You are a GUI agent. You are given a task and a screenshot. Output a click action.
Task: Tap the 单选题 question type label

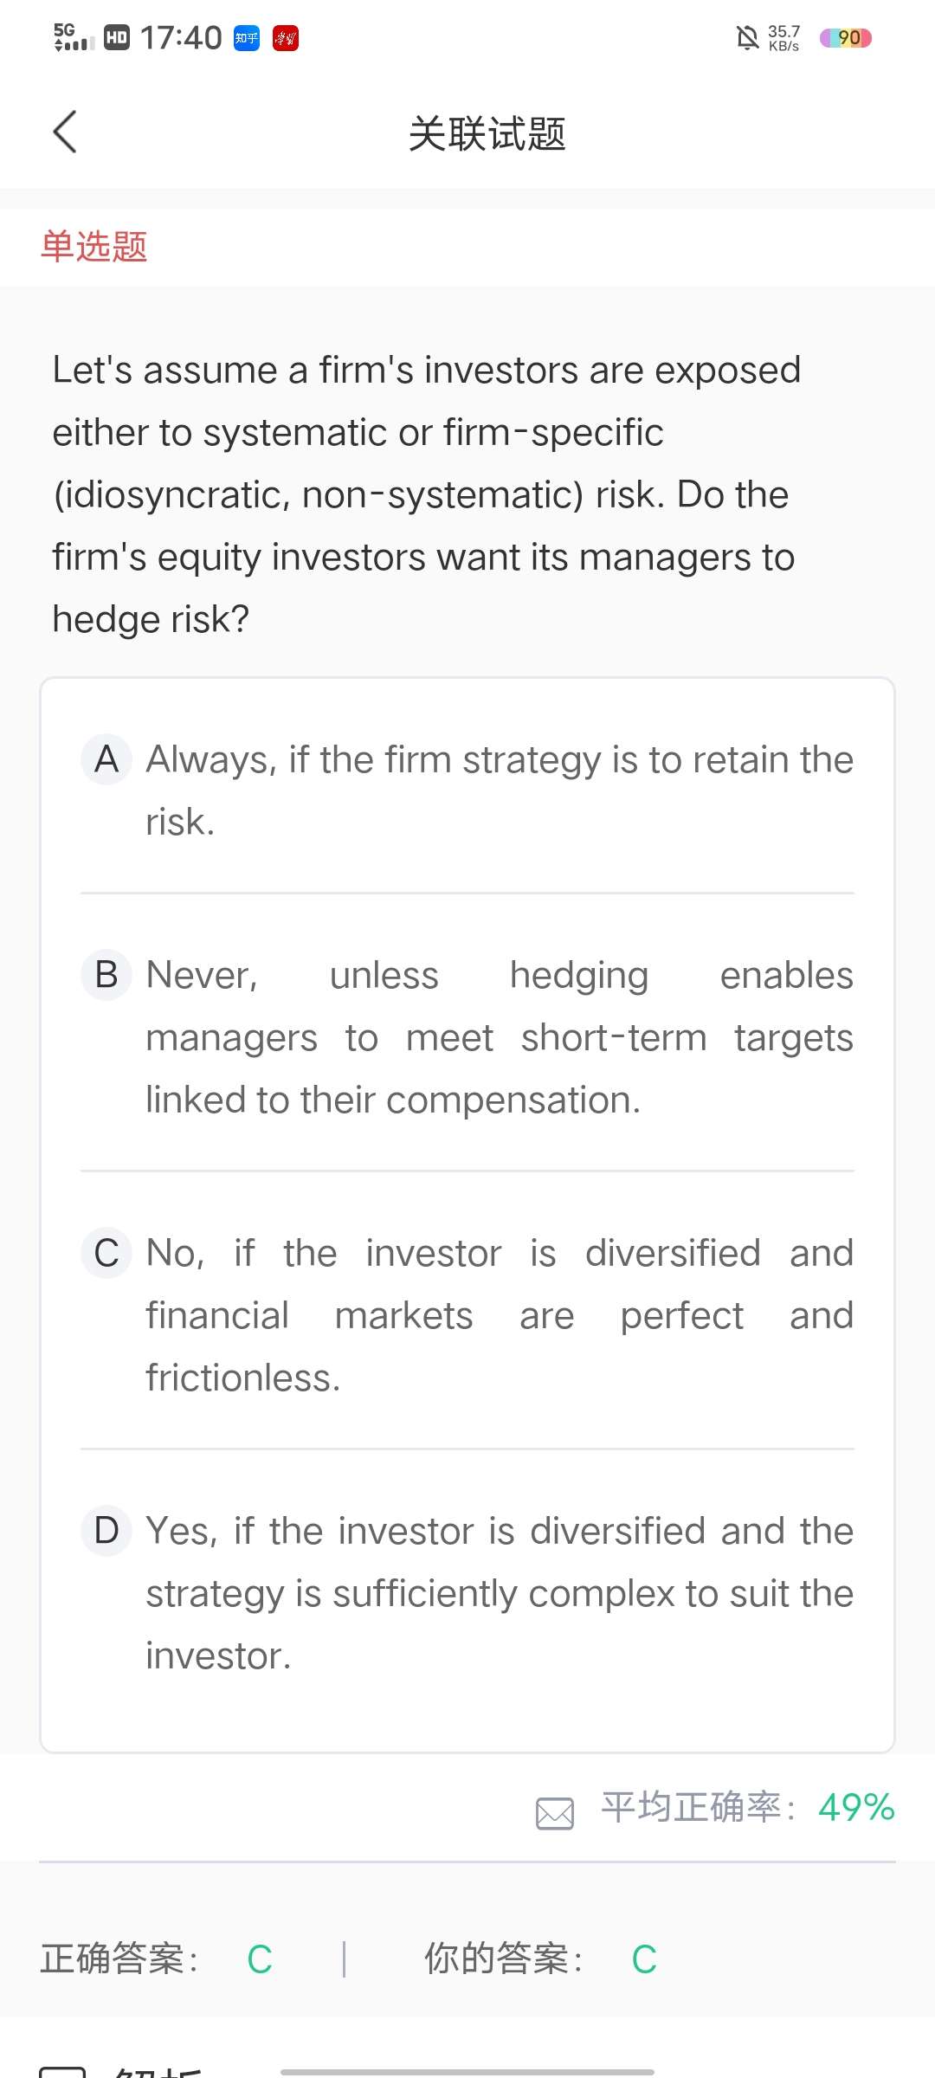pyautogui.click(x=94, y=247)
